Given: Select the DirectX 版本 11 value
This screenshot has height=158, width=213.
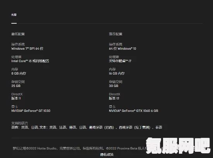Looking at the screenshot, I should coord(16,98).
